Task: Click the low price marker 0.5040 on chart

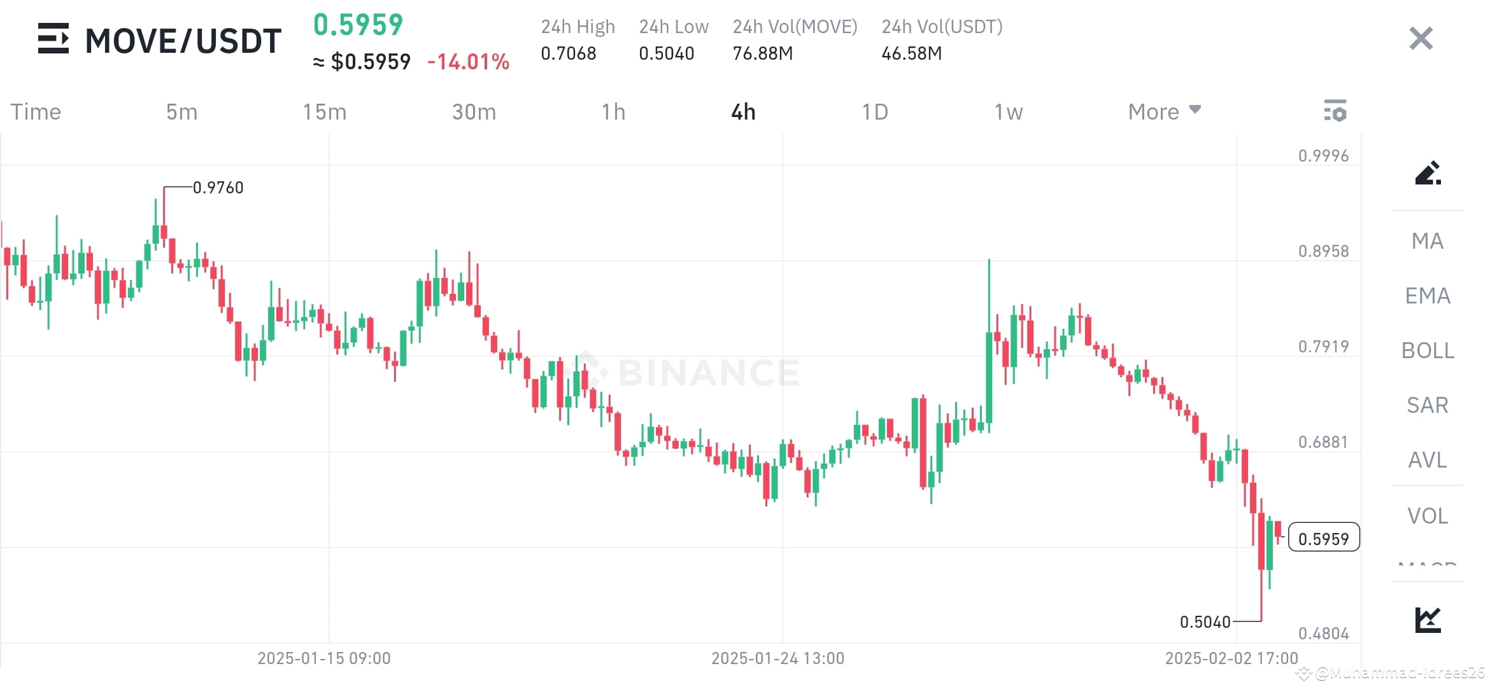Action: click(1205, 622)
